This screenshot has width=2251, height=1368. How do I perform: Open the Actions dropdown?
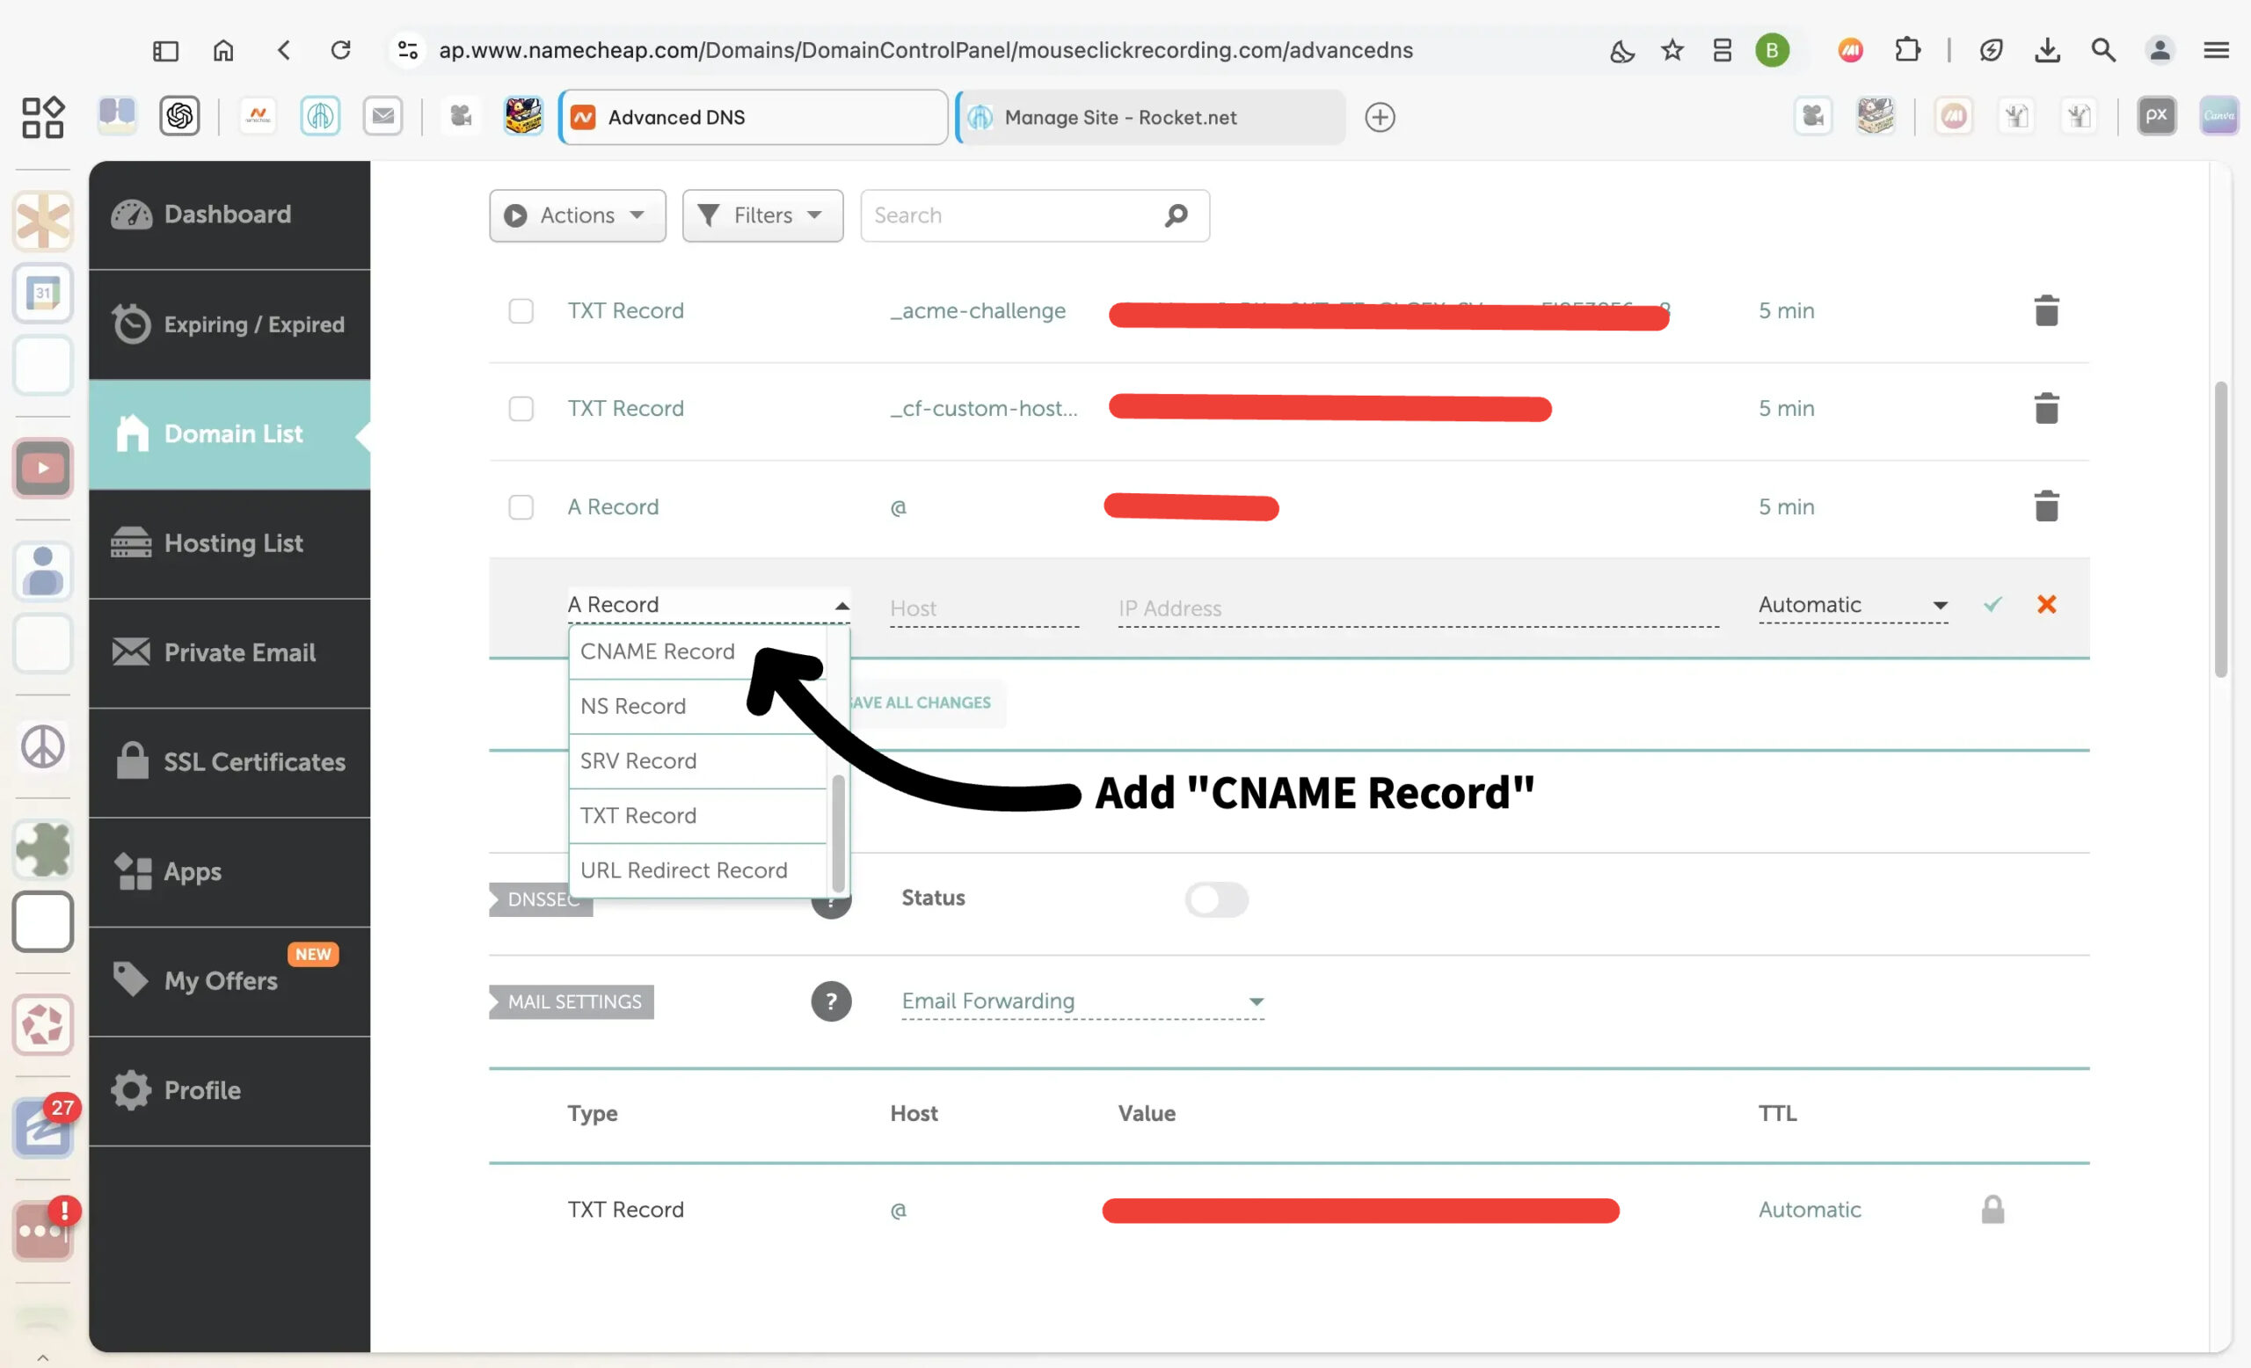click(577, 215)
